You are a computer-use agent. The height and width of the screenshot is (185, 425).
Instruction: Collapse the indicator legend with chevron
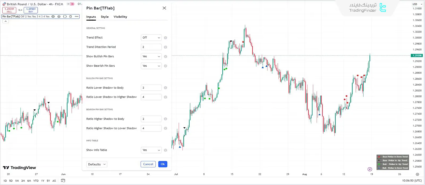click(x=6, y=21)
